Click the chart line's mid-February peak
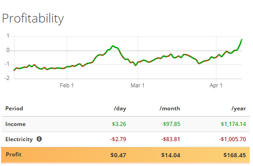253x166 pixels. point(113,46)
